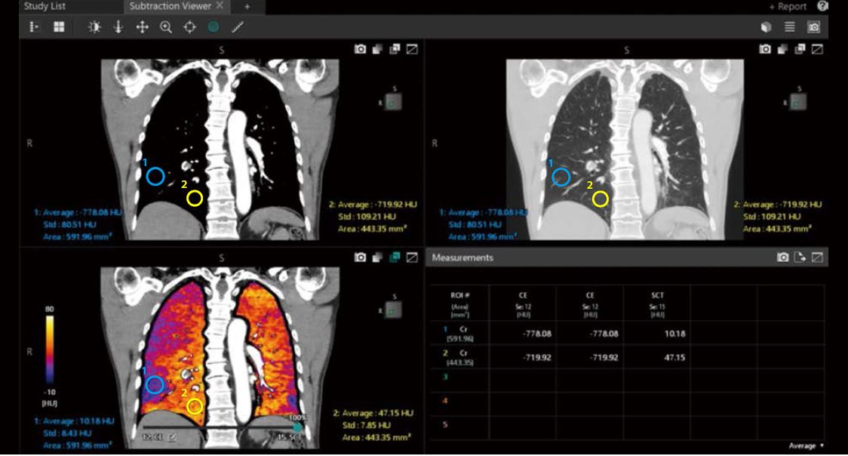Viewport: 848px width, 456px height.
Task: Select the crosshair target tool
Action: click(x=189, y=27)
